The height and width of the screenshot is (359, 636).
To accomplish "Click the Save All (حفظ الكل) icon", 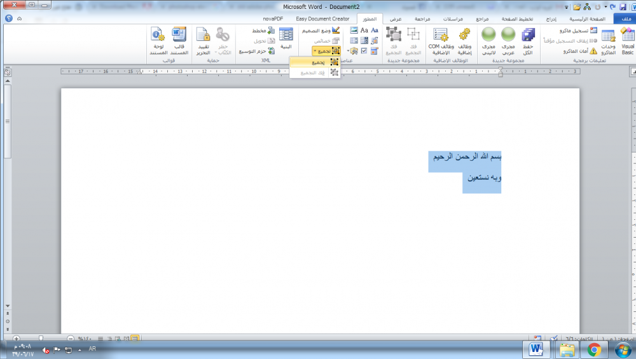I will 527,41.
